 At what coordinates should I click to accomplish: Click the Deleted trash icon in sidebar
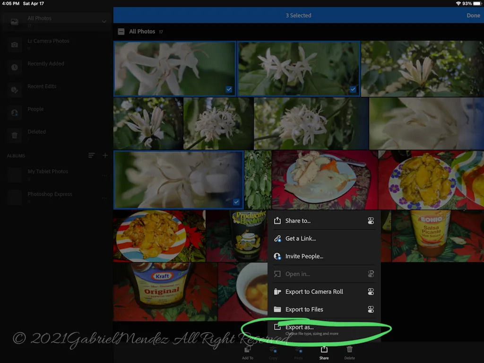(x=15, y=135)
